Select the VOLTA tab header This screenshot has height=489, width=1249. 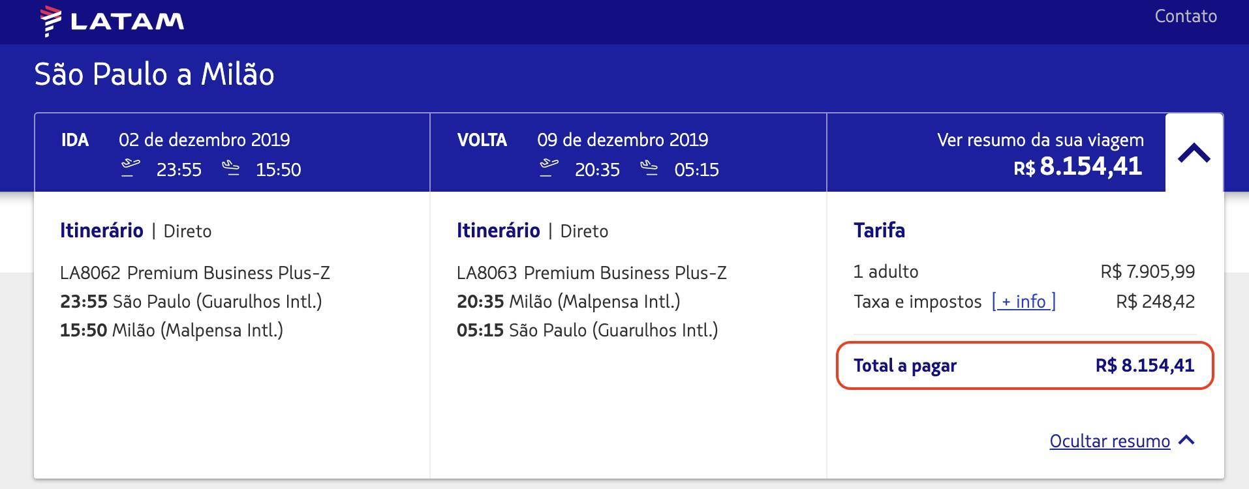628,153
